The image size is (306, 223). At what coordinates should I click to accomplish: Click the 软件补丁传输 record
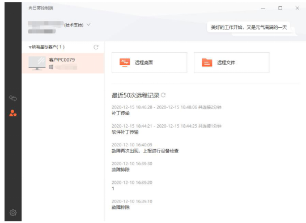[125, 132]
